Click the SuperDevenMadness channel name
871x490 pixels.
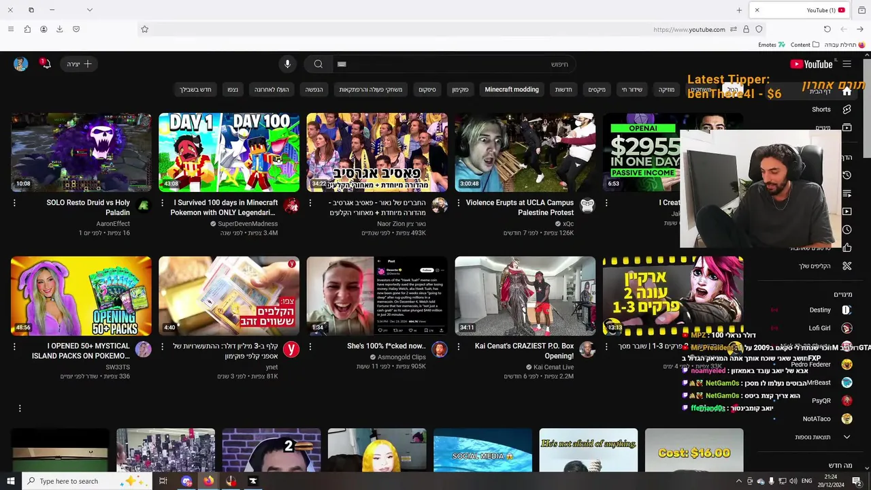248,223
